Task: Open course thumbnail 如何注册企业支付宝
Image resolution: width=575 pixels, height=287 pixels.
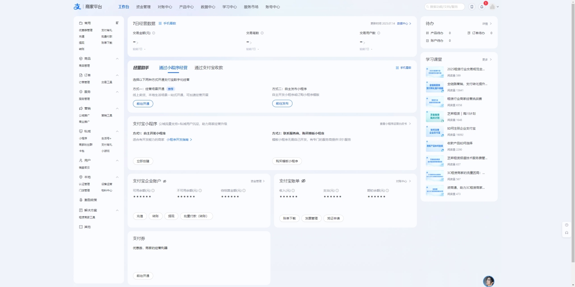Action: [435, 131]
